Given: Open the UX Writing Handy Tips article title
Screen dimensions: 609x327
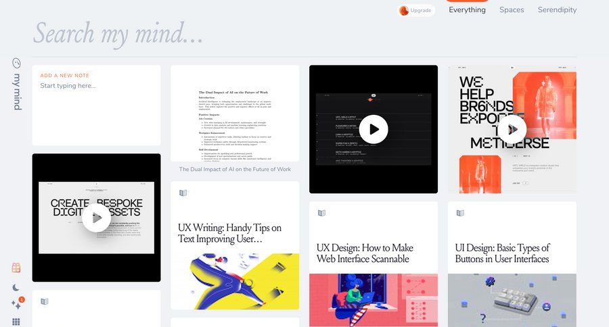Looking at the screenshot, I should tap(229, 233).
